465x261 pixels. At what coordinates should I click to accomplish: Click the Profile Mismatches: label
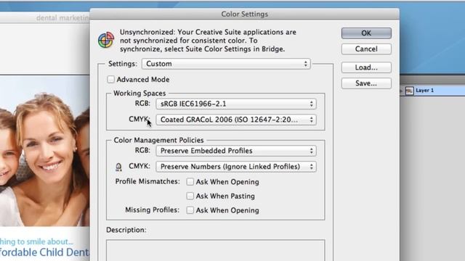tap(147, 181)
